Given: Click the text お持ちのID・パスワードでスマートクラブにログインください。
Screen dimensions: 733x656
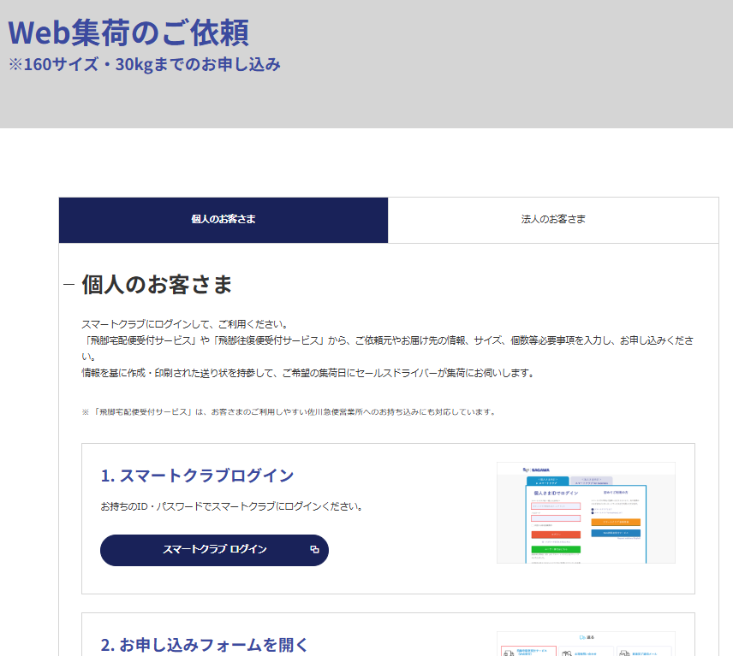Looking at the screenshot, I should 232,506.
